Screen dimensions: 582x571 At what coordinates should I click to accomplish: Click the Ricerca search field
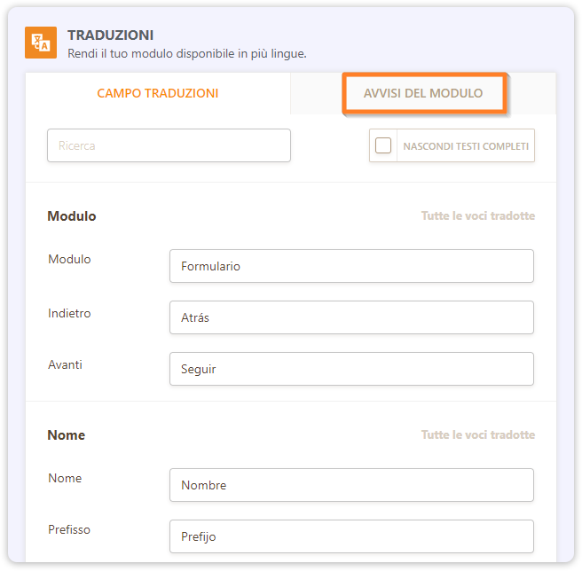point(169,145)
